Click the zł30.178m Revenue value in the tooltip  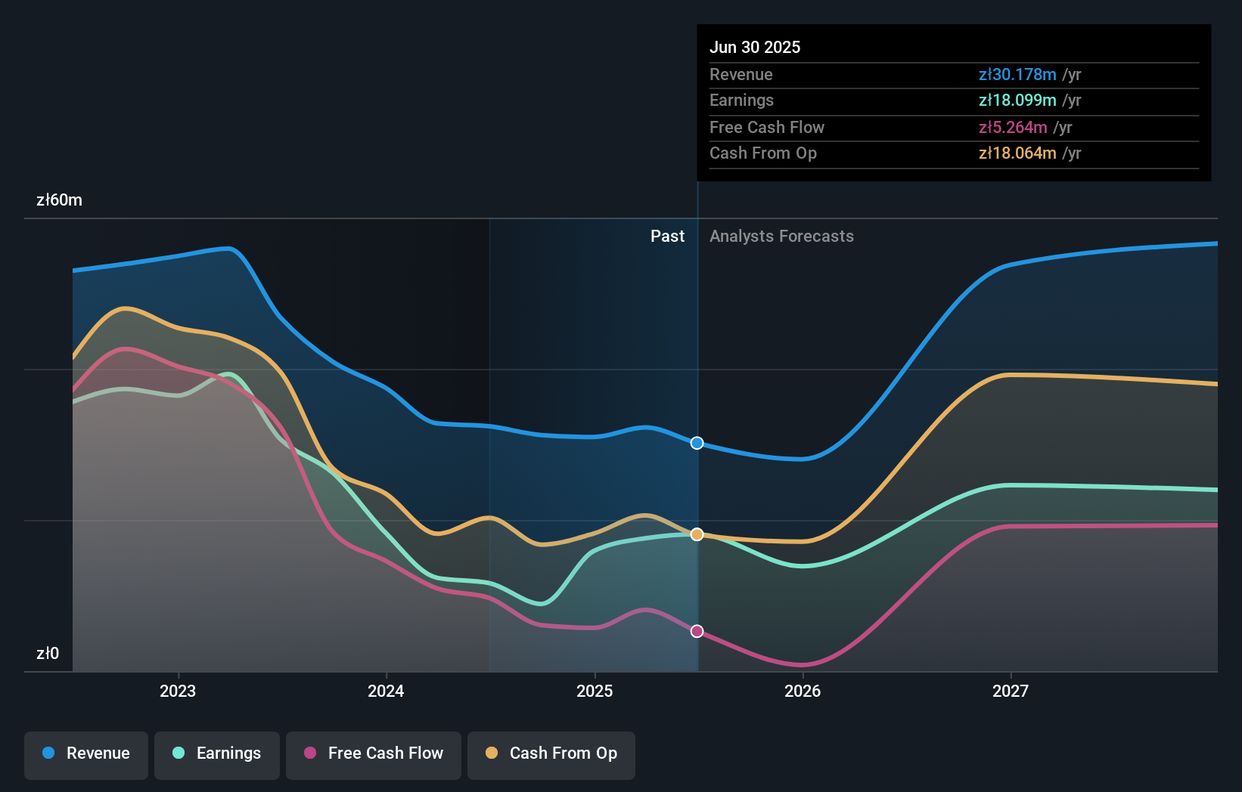tap(1016, 74)
